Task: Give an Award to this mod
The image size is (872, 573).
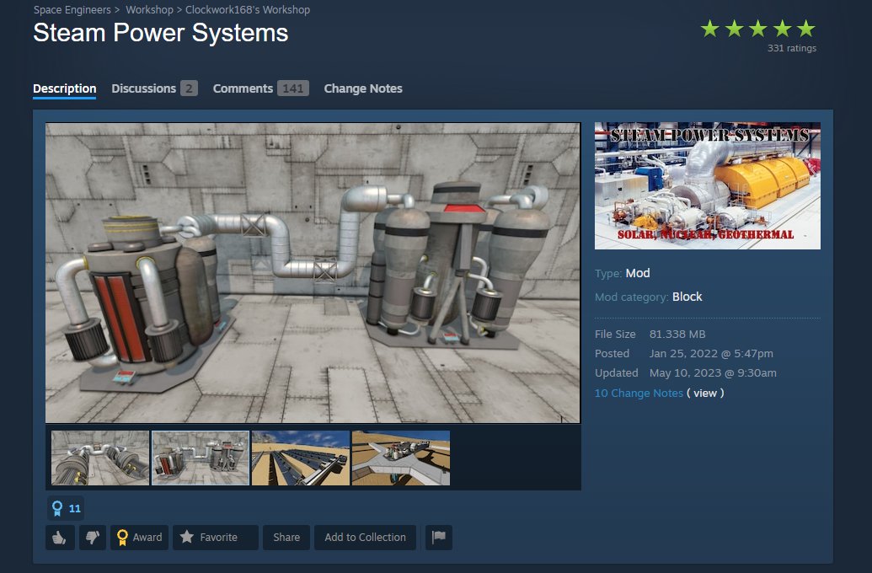Action: pos(139,538)
